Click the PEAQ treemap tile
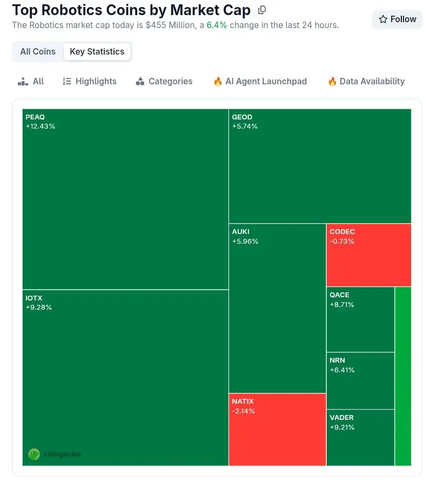The height and width of the screenshot is (481, 424). coord(125,199)
